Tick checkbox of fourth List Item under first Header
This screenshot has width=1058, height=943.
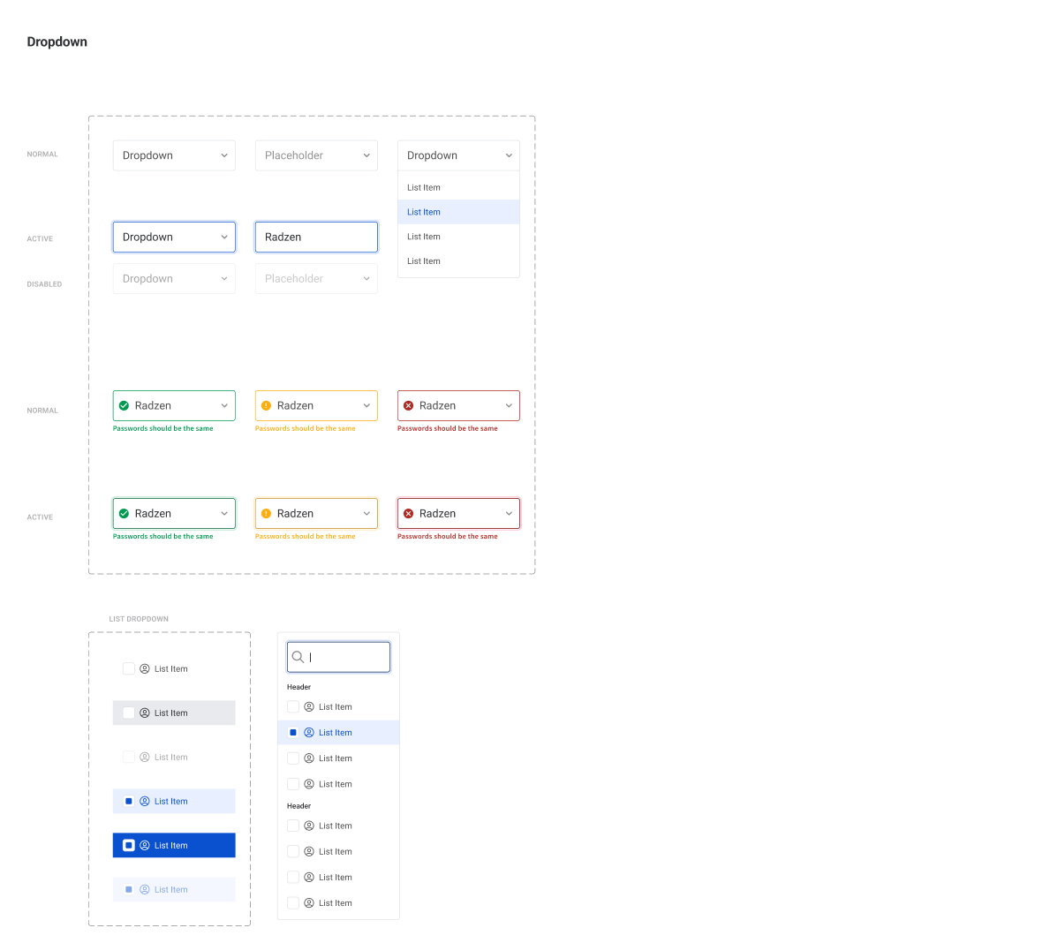tap(293, 784)
